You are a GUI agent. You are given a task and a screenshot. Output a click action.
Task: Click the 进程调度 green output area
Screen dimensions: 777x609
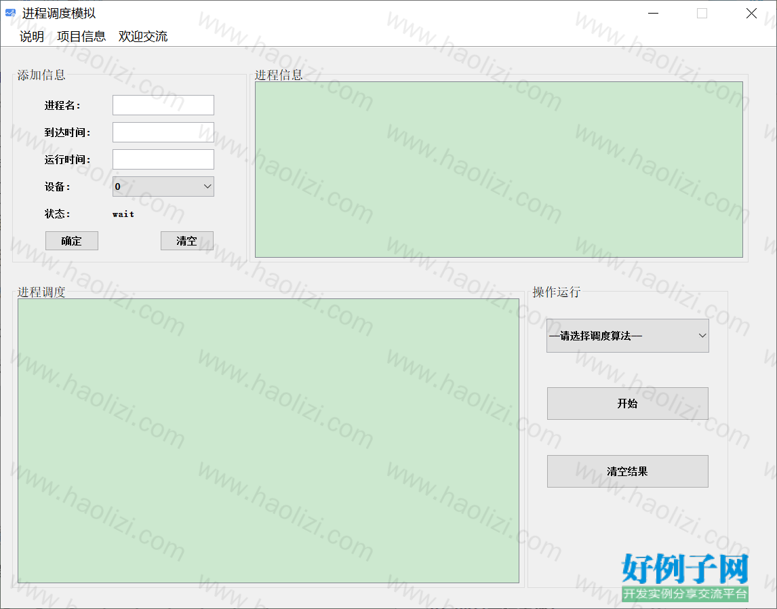(x=268, y=441)
